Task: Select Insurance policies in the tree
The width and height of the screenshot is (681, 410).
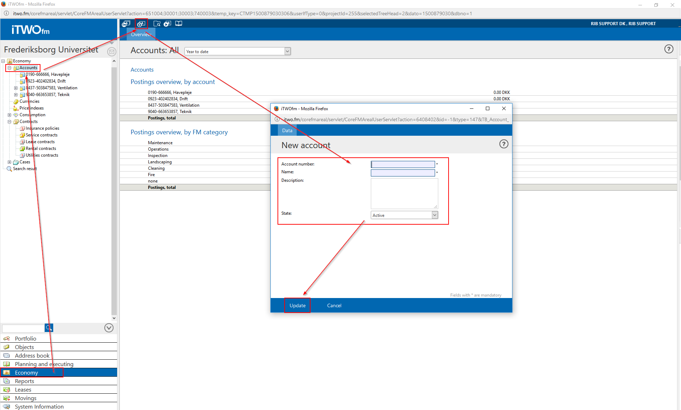Action: click(x=42, y=128)
